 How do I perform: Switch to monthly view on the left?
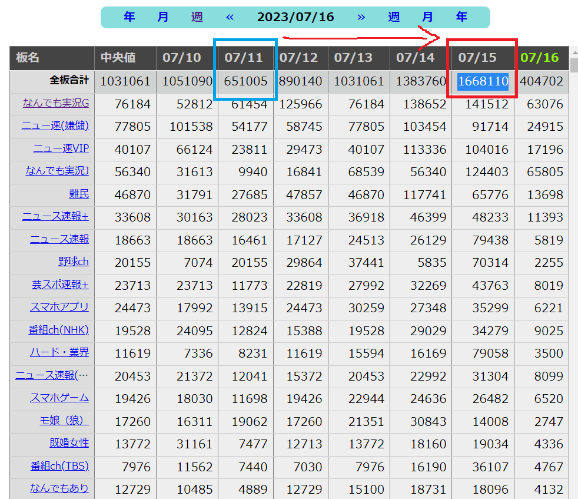click(x=162, y=17)
